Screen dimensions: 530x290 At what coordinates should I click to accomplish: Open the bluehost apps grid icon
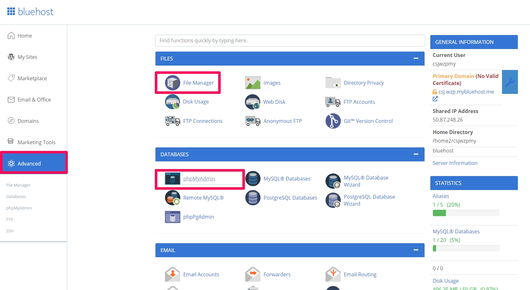coord(11,11)
